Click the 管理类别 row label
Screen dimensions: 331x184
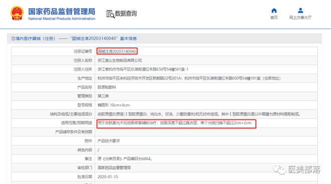click(85, 96)
